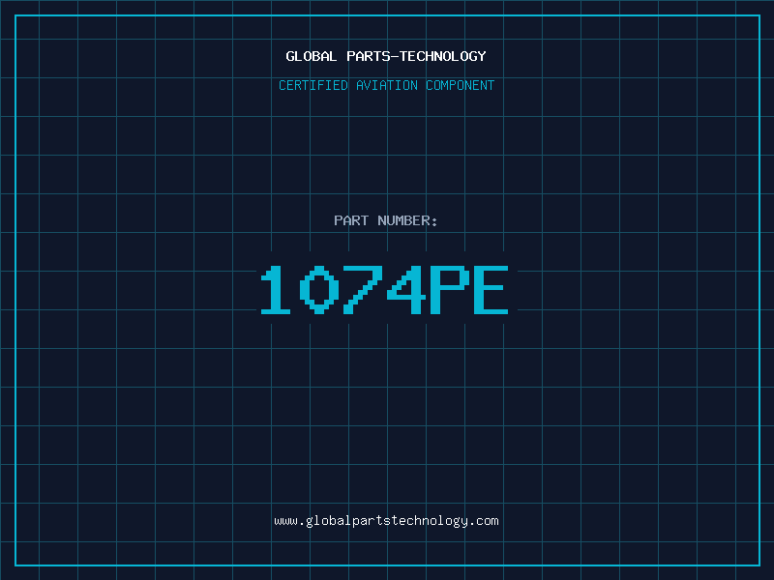This screenshot has width=774, height=580.
Task: Click the large digit 7 in part number
Action: pyautogui.click(x=362, y=290)
